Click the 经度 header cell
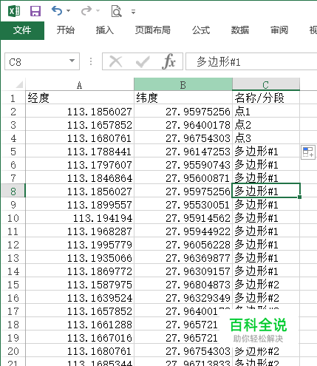This screenshot has height=366, width=317. (80, 98)
